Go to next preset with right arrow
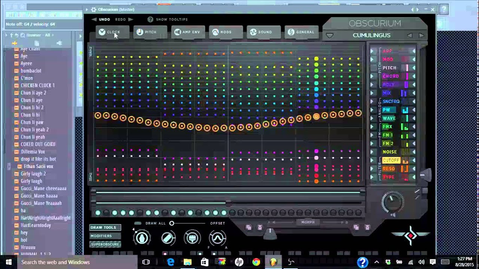This screenshot has height=269, width=479. (421, 35)
